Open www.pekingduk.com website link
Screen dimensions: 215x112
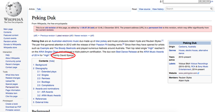[x=188, y=73]
